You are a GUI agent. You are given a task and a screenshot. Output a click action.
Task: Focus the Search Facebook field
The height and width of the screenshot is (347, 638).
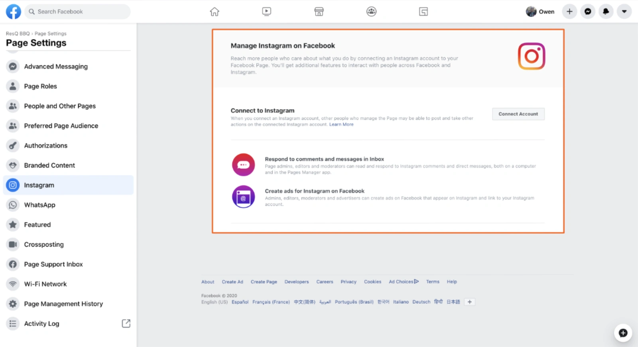[x=78, y=12]
